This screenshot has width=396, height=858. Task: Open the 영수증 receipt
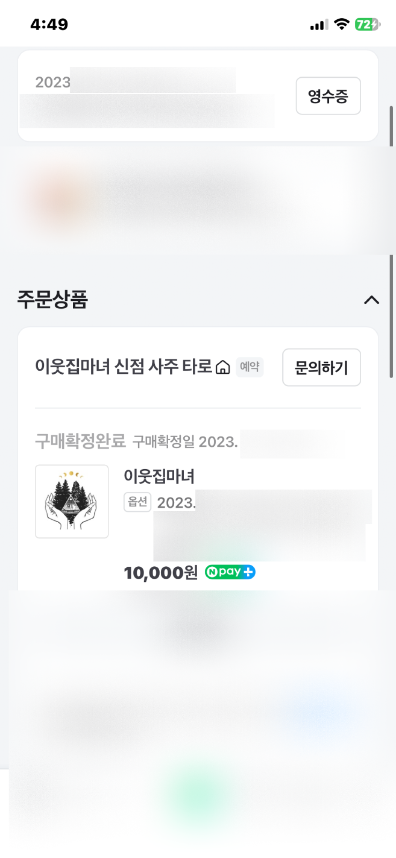(x=328, y=96)
